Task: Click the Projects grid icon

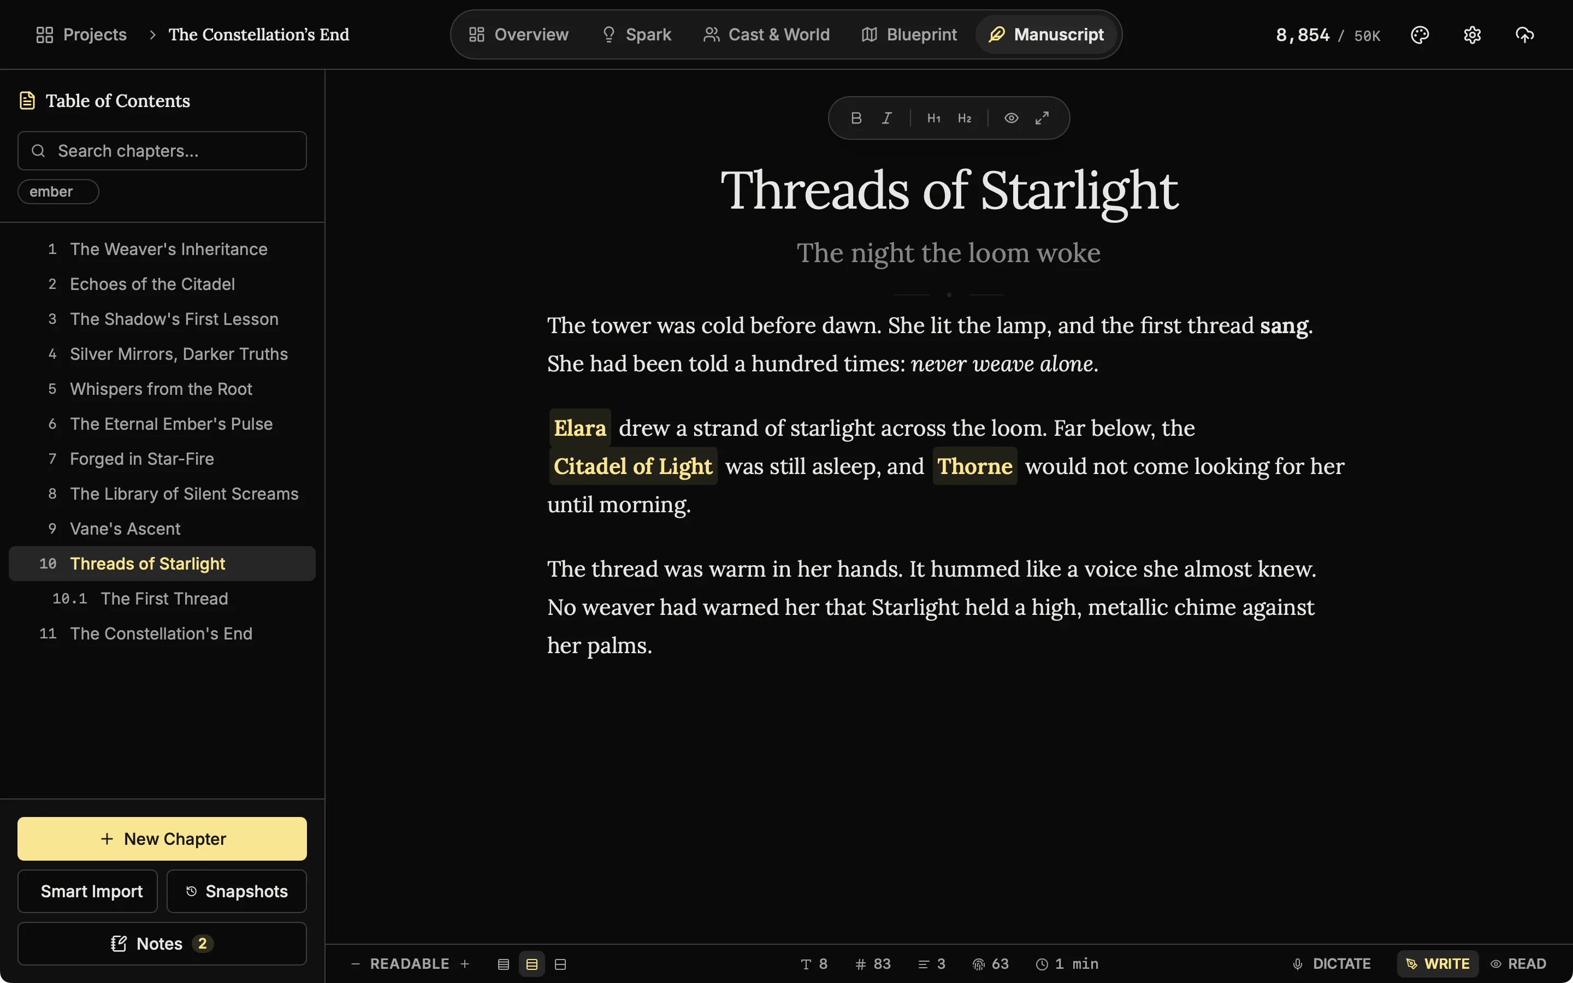Action: tap(44, 34)
